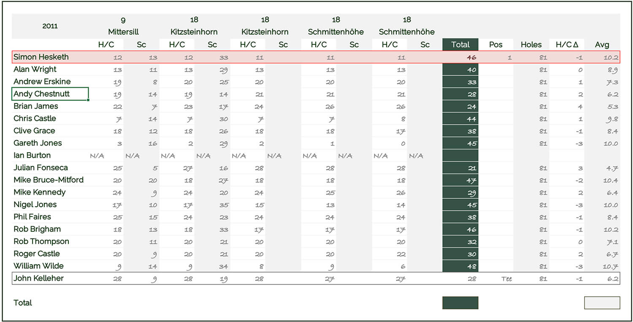This screenshot has width=633, height=322.
Task: Select Julian Fonseca's Total value 21
Action: point(460,168)
